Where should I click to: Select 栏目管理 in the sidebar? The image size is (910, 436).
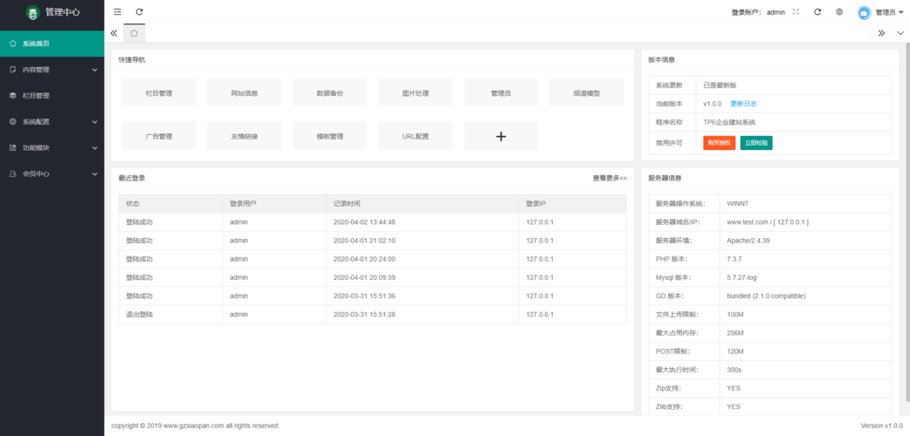(52, 96)
